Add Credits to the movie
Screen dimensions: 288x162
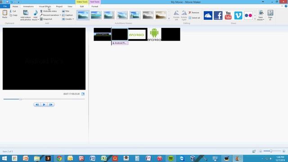(x=67, y=19)
